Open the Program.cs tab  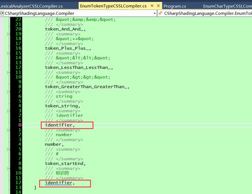tap(175, 6)
